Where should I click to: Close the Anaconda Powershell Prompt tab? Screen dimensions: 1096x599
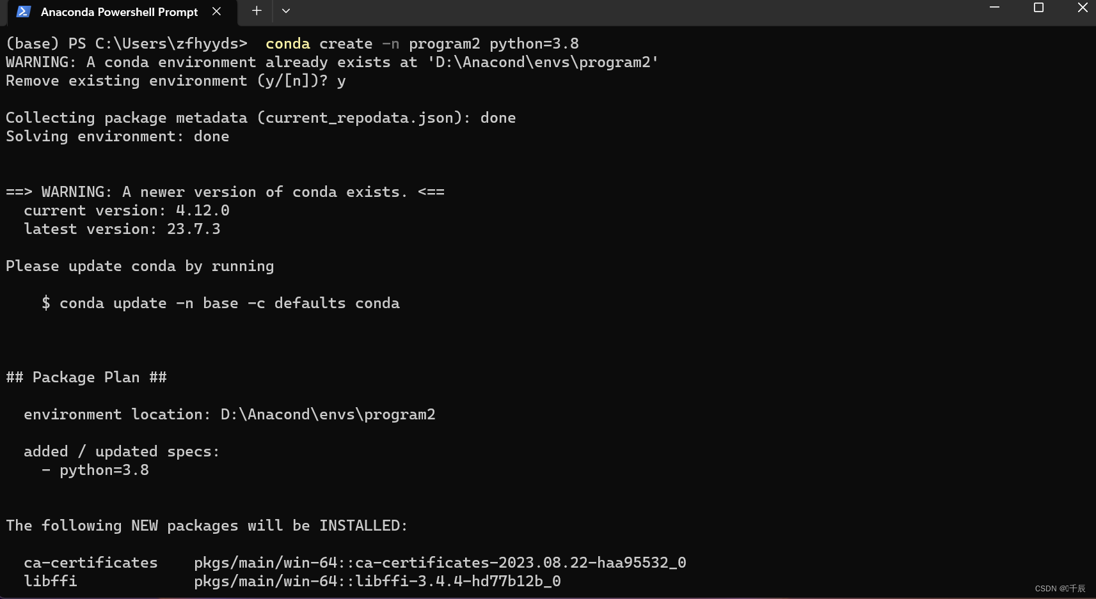pyautogui.click(x=216, y=11)
